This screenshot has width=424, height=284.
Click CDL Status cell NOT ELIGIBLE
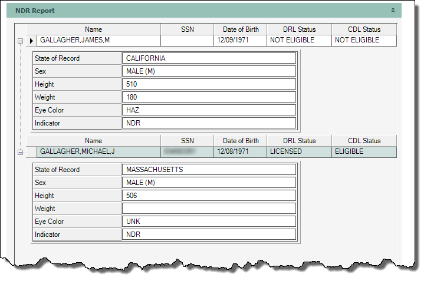point(364,41)
